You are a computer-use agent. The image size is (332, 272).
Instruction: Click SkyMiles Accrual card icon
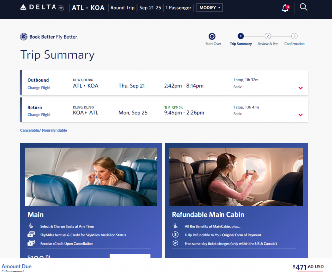pyautogui.click(x=31, y=234)
